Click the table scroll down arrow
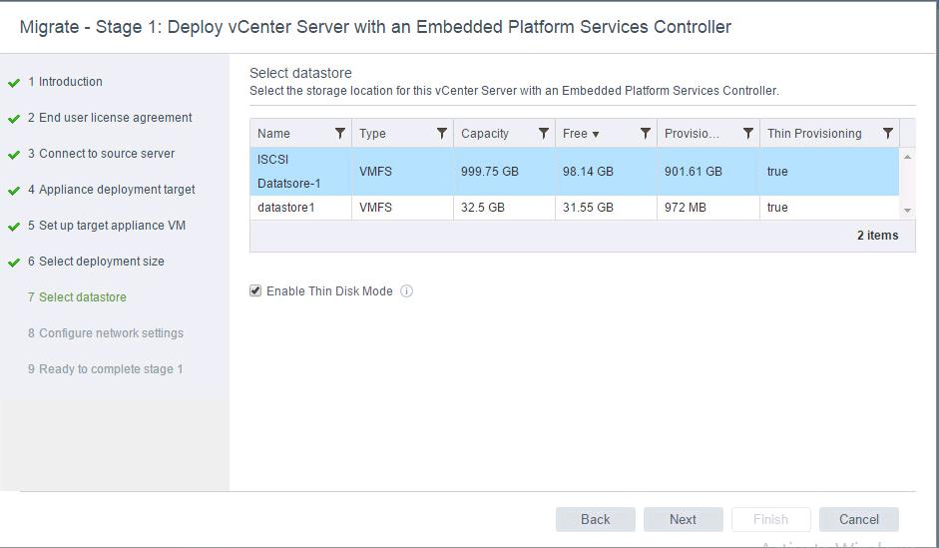The height and width of the screenshot is (548, 939). pos(907,211)
